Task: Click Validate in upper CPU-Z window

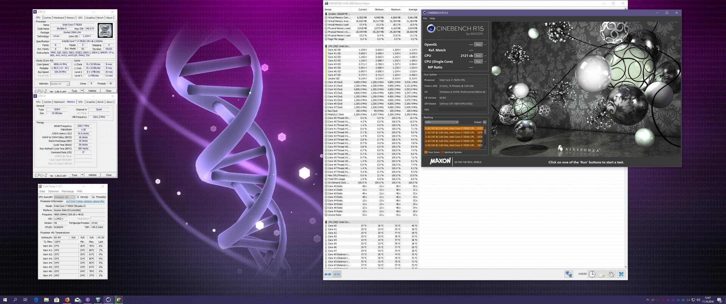Action: point(92,91)
